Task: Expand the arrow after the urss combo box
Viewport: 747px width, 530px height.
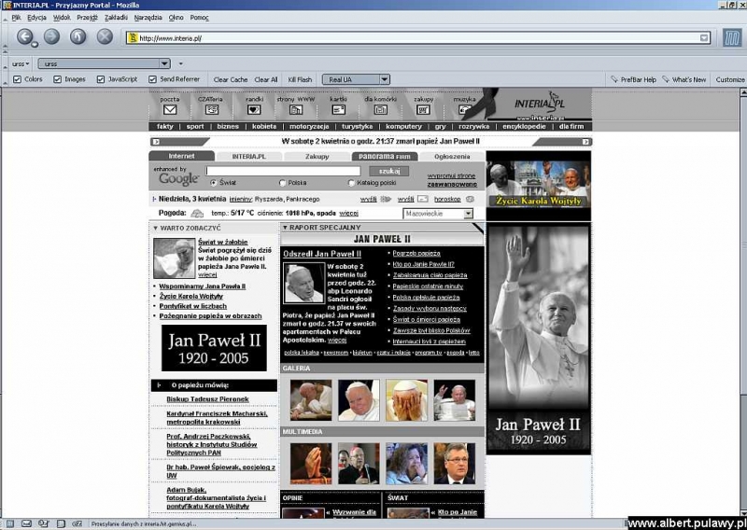Action: 180,63
